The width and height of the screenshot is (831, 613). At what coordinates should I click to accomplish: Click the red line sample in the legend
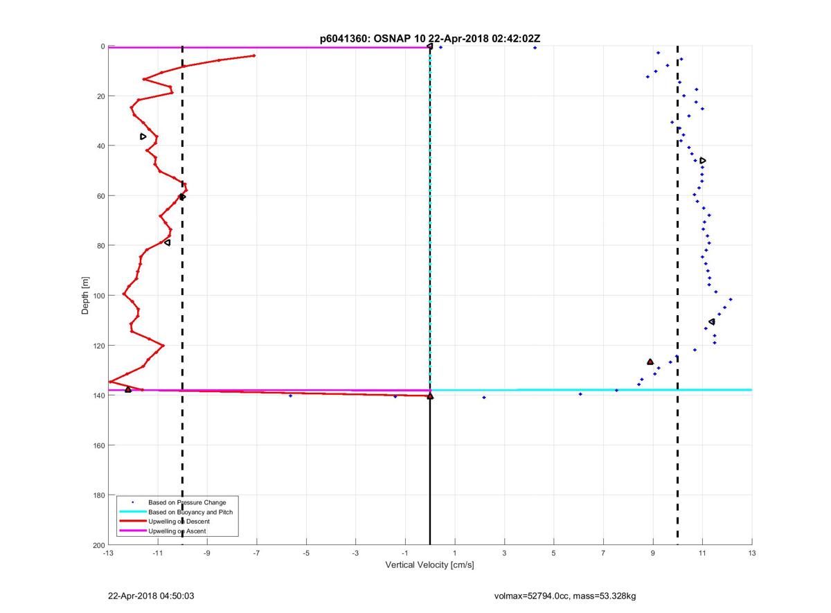tap(133, 521)
